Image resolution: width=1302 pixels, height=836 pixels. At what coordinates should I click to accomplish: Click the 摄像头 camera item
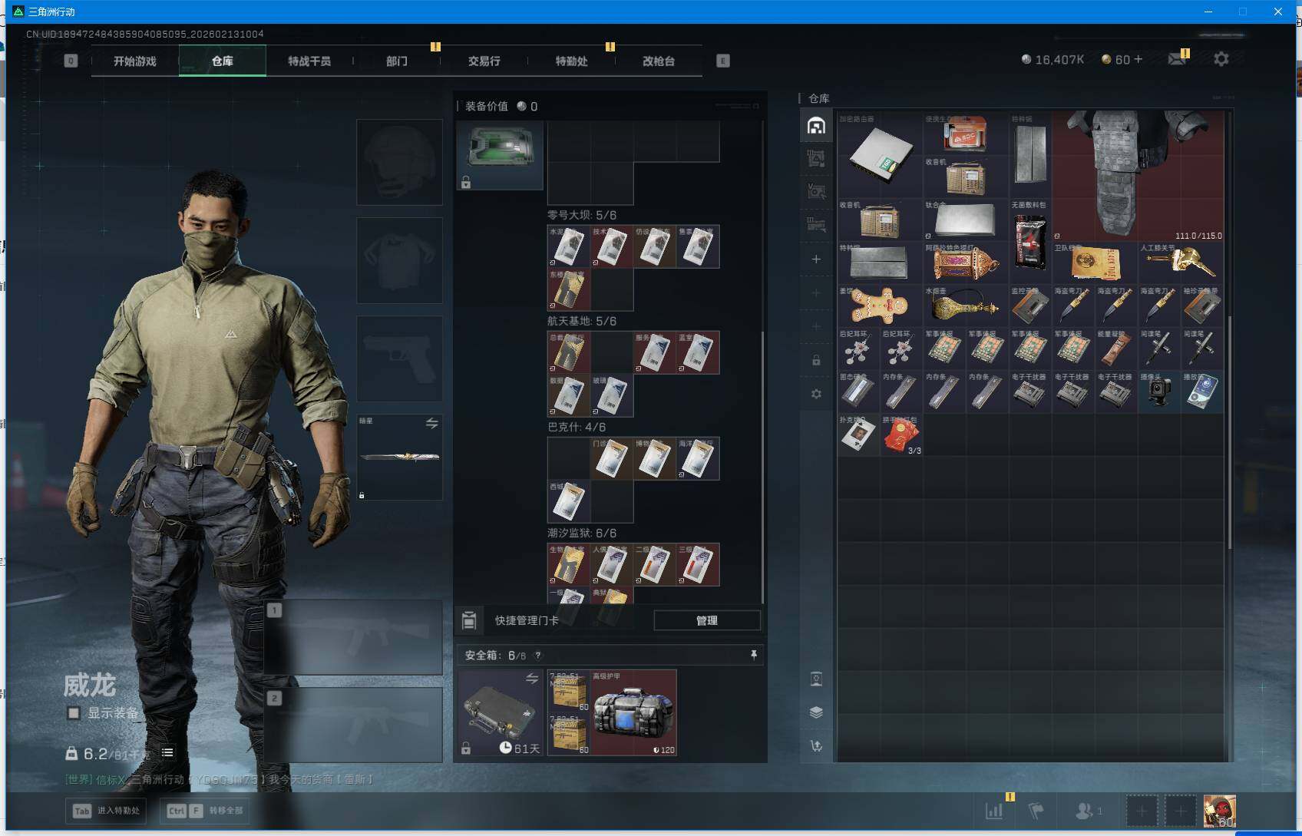coord(1158,392)
